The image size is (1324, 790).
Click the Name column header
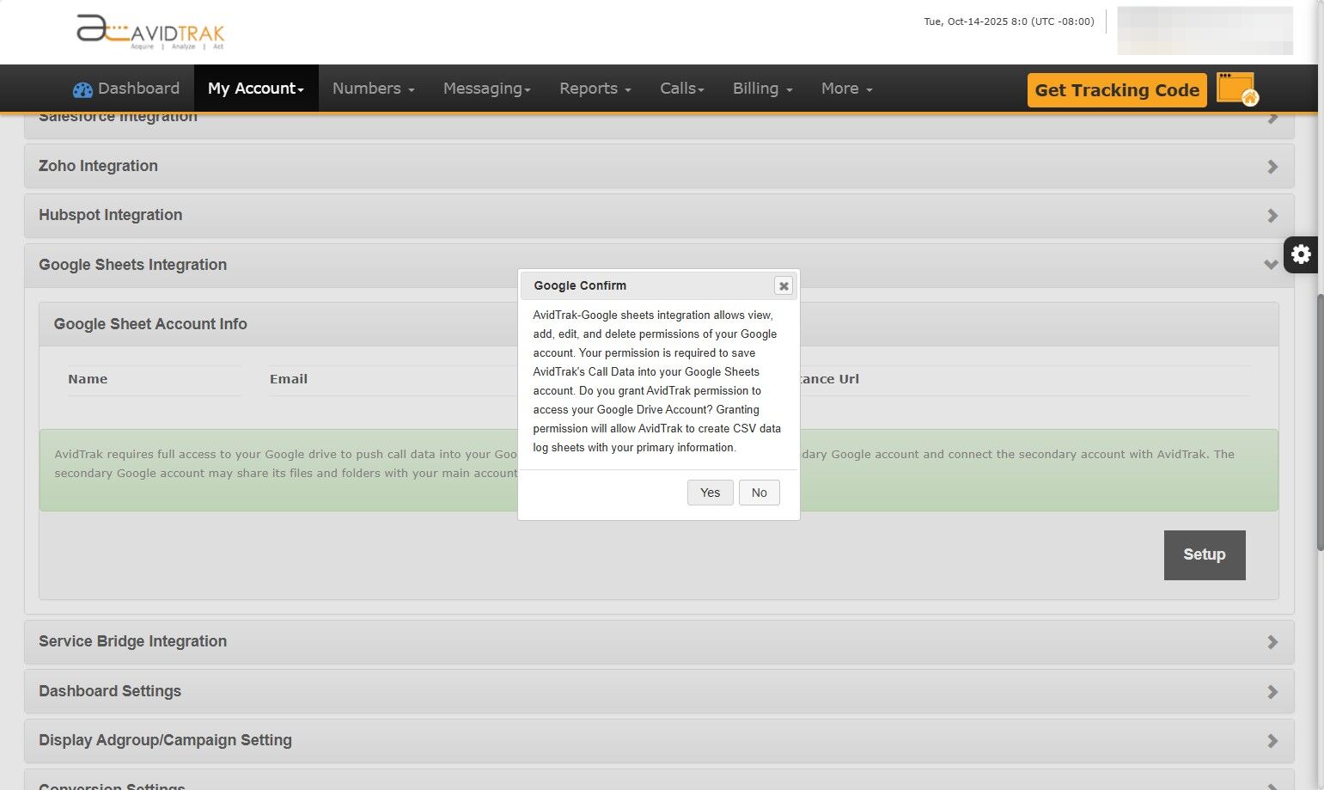pos(88,379)
